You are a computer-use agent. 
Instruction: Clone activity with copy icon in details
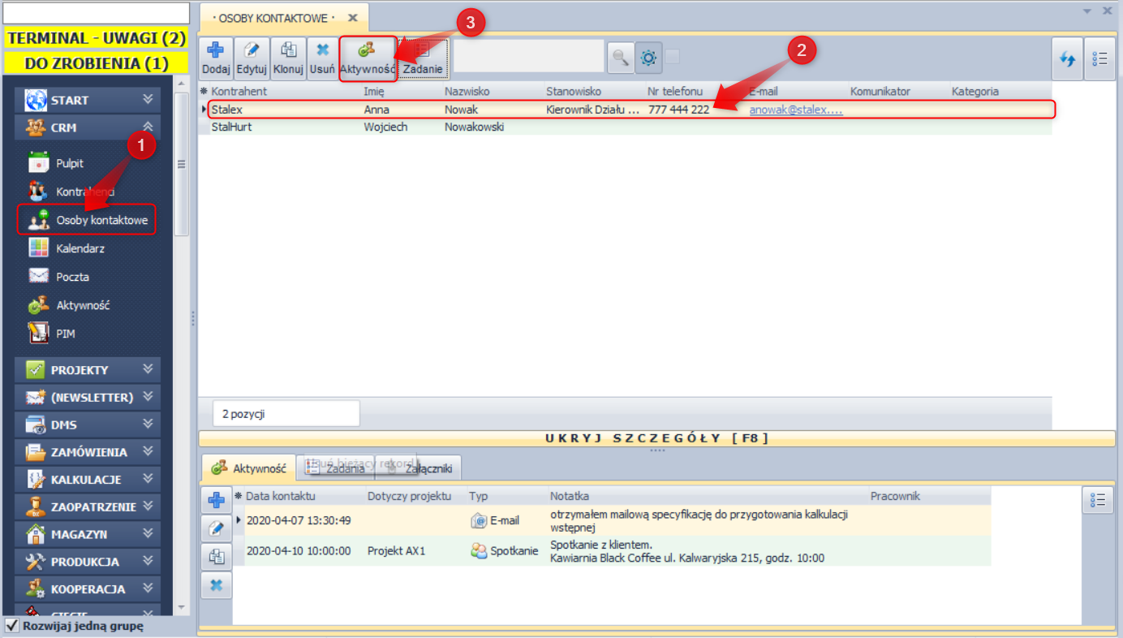coord(216,557)
